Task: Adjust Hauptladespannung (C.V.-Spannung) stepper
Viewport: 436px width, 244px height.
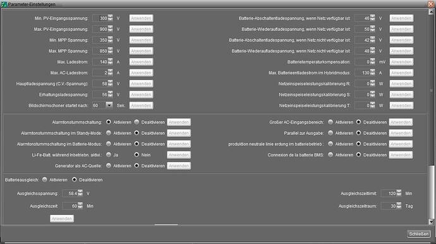Action: point(111,84)
